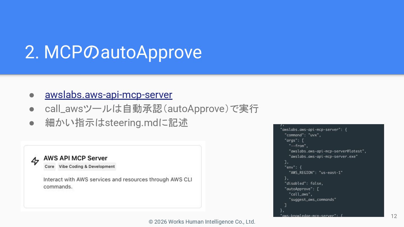Screen dimensions: 404x227
Task: Select the Vibe Coding & Development tag
Action: (87, 166)
